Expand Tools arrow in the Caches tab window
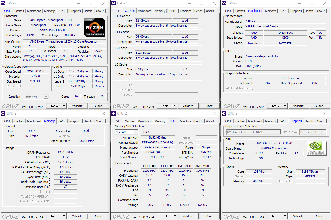The height and width of the screenshot is (220, 331). tap(174, 106)
